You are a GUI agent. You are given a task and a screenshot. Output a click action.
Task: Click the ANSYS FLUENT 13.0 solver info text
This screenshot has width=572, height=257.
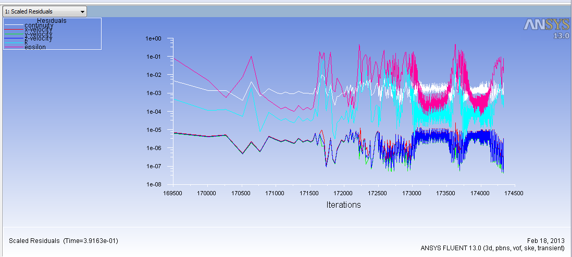pyautogui.click(x=493, y=248)
